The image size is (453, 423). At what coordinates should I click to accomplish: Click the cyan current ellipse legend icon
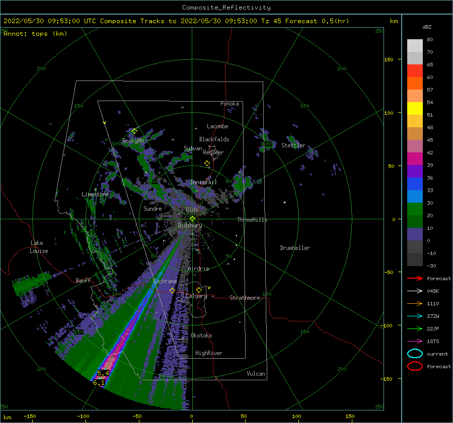(x=415, y=354)
